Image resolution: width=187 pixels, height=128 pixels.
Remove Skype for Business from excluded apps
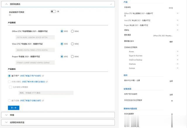tap(178, 56)
